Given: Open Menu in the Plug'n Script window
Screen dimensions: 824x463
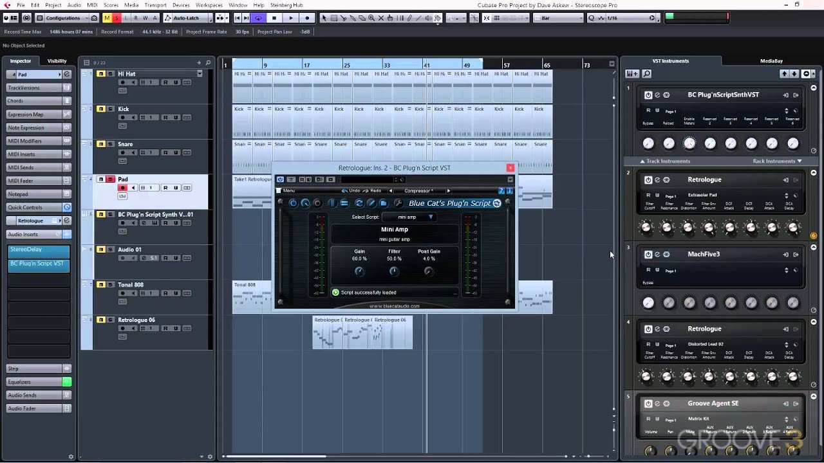Looking at the screenshot, I should coord(286,191).
